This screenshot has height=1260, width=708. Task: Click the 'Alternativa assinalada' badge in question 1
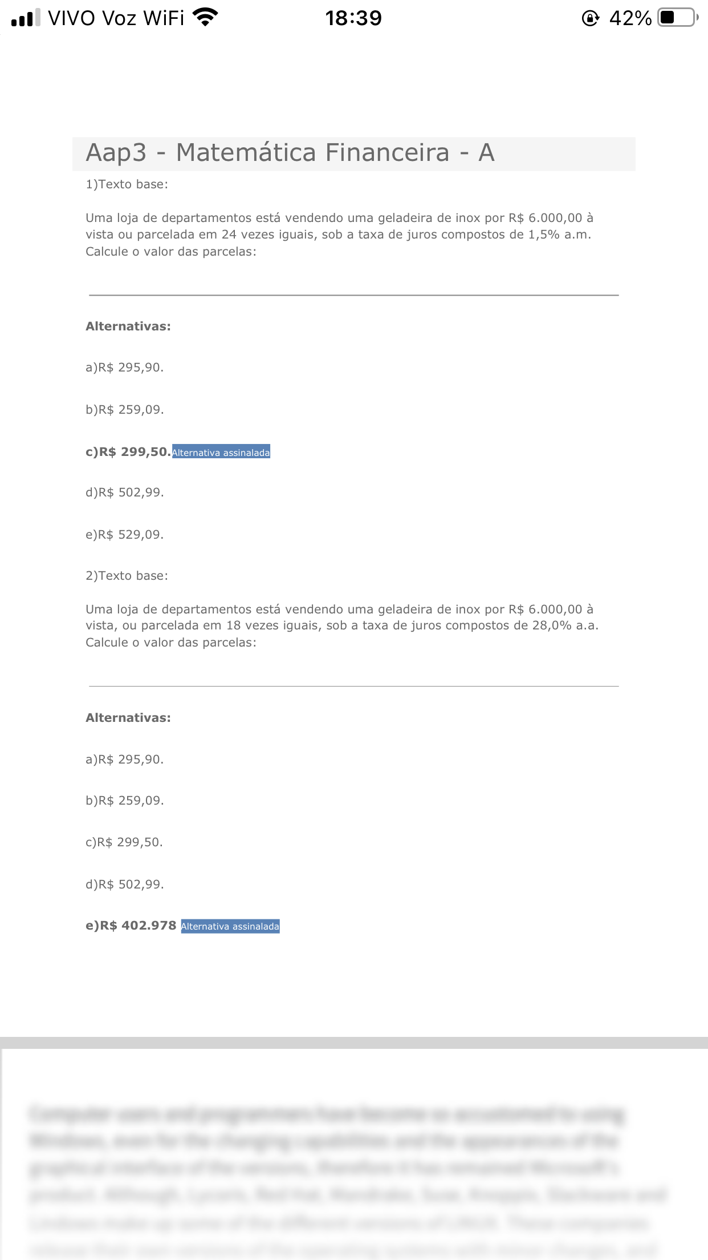(221, 453)
